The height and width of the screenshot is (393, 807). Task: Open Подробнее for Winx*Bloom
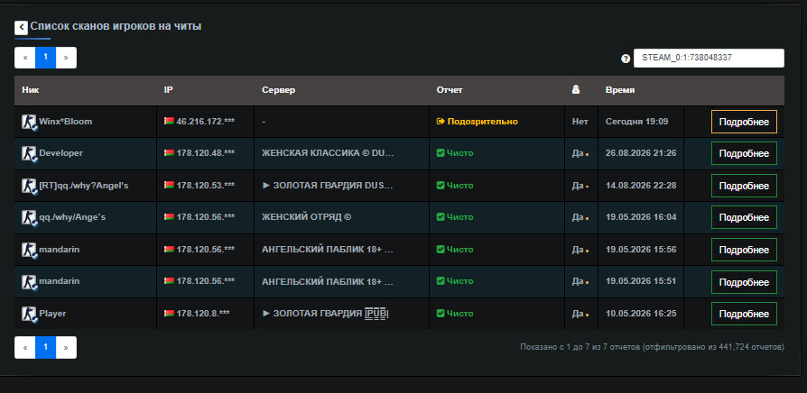pos(744,122)
